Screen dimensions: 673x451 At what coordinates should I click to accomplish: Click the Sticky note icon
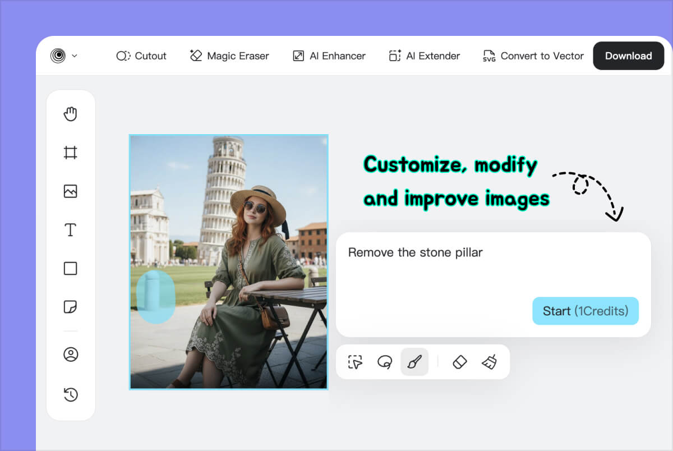click(x=70, y=307)
